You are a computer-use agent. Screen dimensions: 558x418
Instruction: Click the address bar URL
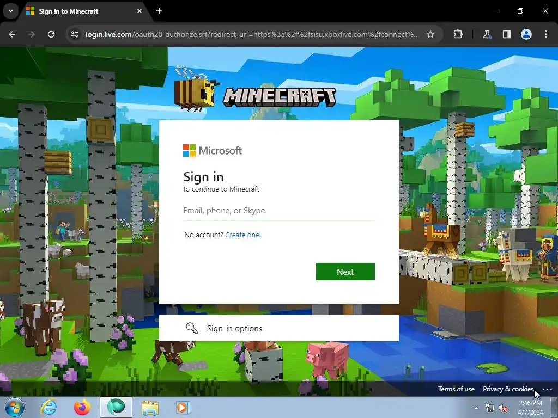click(x=252, y=34)
